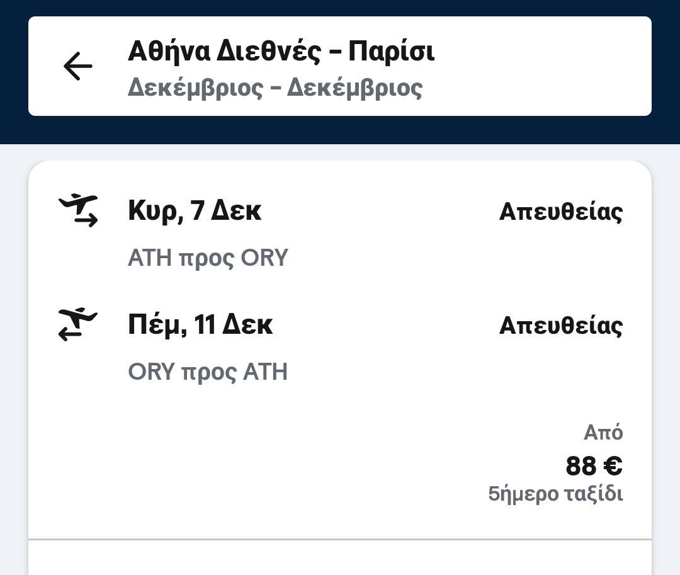Tap the next flight card below the divider

coord(340,559)
